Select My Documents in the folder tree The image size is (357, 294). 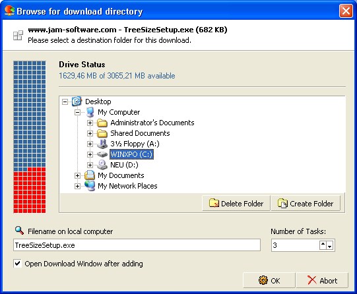click(121, 175)
